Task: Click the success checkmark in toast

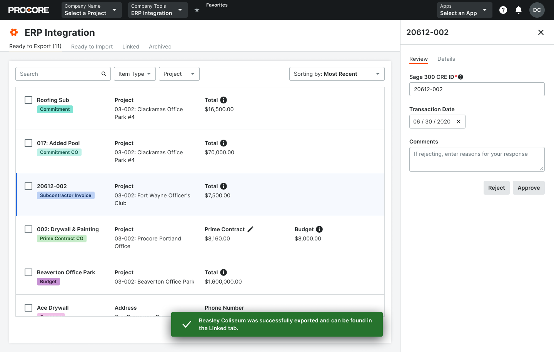Action: (187, 324)
